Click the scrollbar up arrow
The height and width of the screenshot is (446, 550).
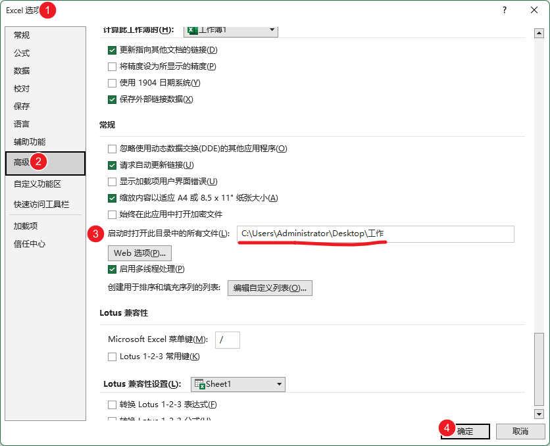pyautogui.click(x=539, y=34)
